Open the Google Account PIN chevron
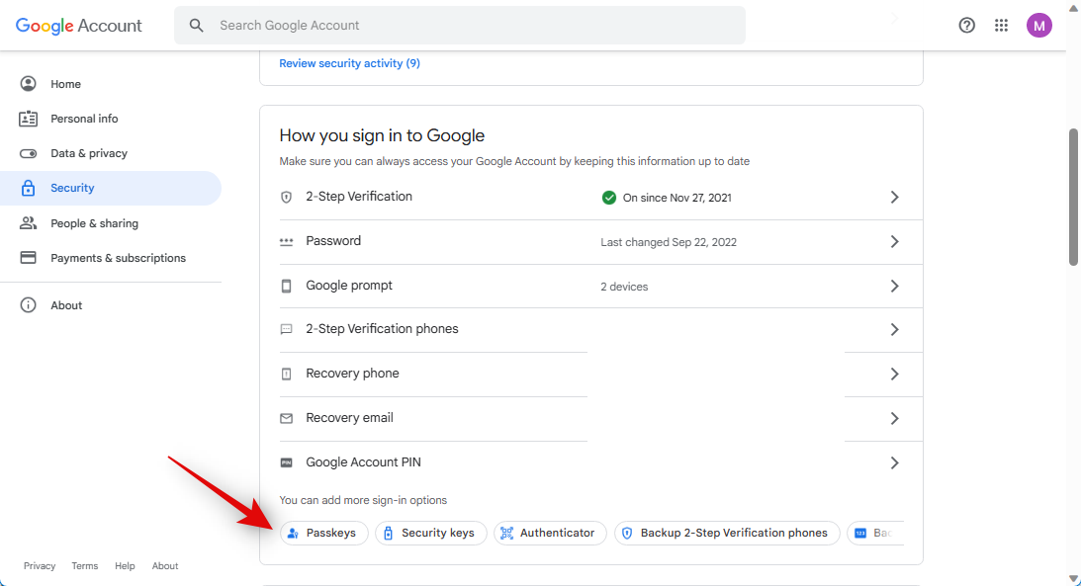 point(894,462)
